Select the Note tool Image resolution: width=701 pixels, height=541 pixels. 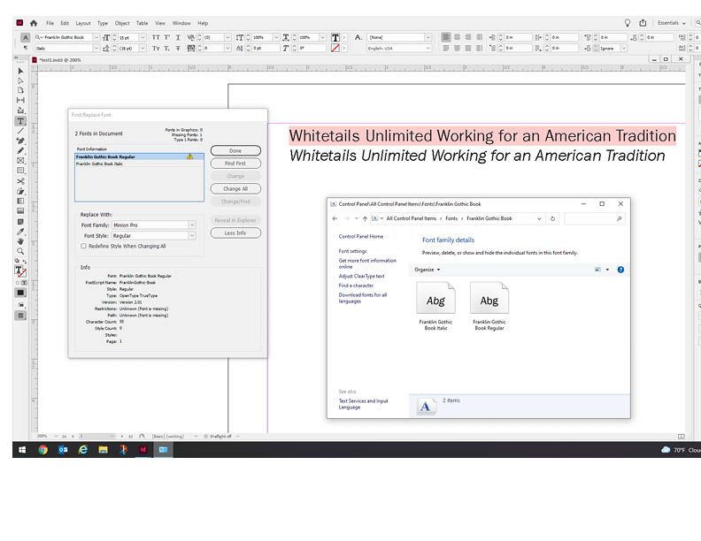(x=20, y=221)
